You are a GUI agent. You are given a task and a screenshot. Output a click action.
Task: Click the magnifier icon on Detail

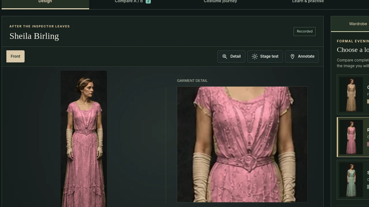(x=225, y=56)
